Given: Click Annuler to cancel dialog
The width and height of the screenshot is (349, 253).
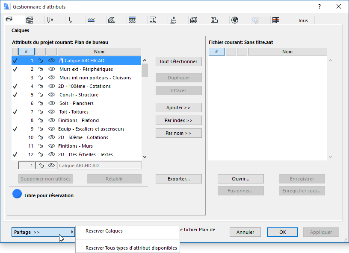Looking at the screenshot, I should (245, 232).
